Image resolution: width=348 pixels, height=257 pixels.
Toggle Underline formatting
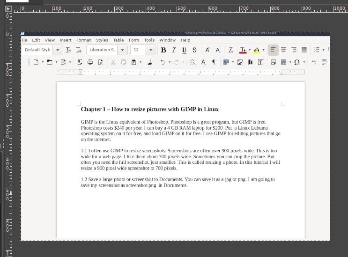point(184,50)
